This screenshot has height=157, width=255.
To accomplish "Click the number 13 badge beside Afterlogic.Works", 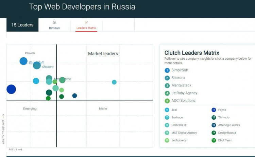I will coord(214,125).
